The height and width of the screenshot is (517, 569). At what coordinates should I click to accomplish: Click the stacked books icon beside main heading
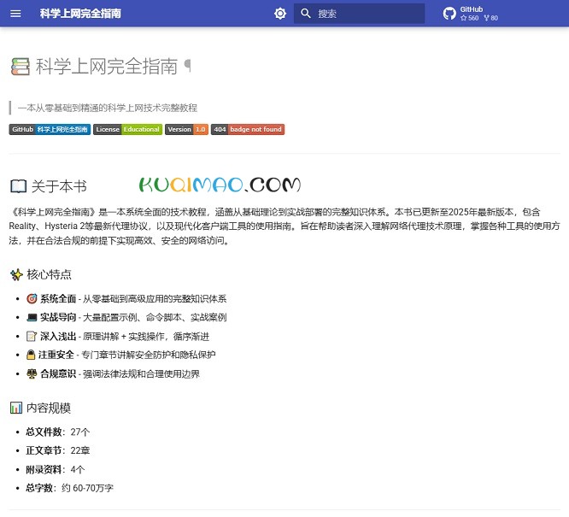click(x=20, y=67)
